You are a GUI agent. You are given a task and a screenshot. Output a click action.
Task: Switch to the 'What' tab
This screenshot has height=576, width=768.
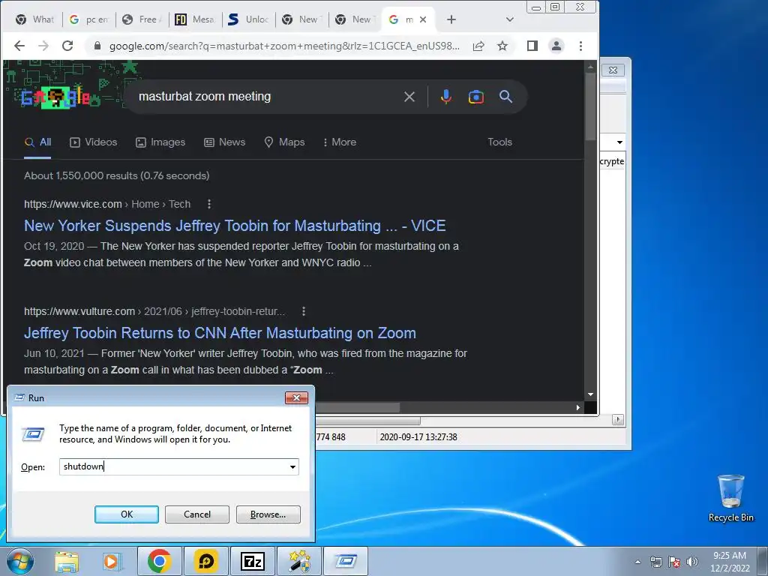coord(35,19)
